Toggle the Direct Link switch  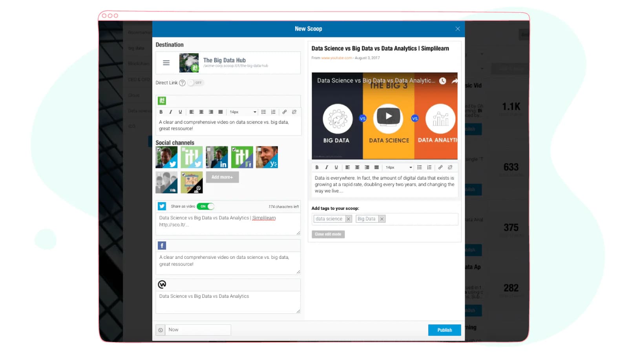pos(195,83)
